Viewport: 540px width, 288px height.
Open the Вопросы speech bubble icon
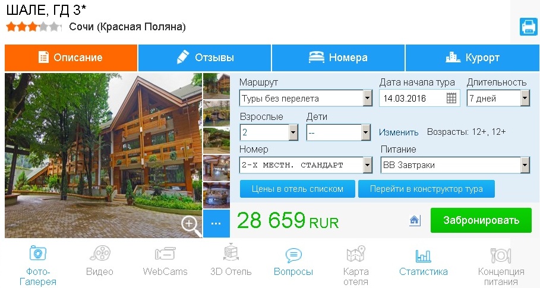click(x=293, y=255)
